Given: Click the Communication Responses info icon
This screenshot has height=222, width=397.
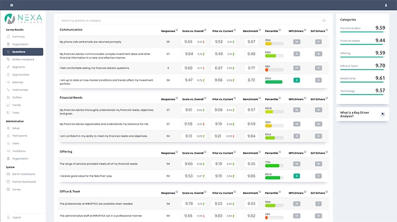Looking at the screenshot, I should coord(177,30).
